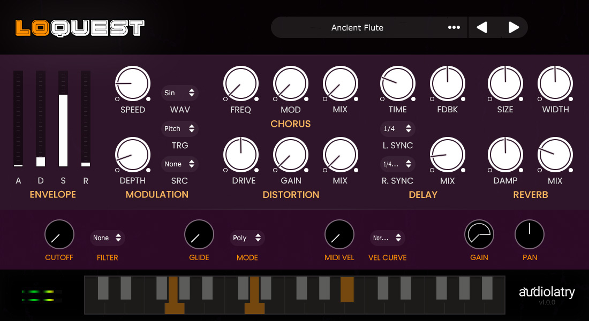Click the PAN knob
Image resolution: width=589 pixels, height=321 pixels.
529,234
